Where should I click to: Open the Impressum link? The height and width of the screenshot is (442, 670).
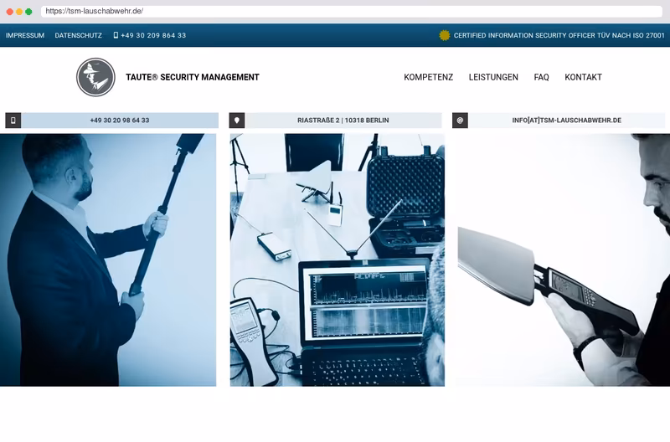(25, 35)
